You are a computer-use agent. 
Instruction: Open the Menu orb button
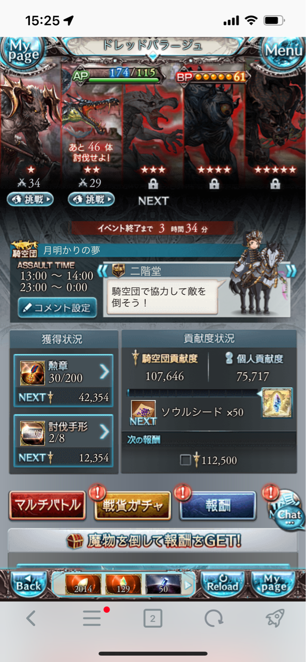(x=284, y=52)
